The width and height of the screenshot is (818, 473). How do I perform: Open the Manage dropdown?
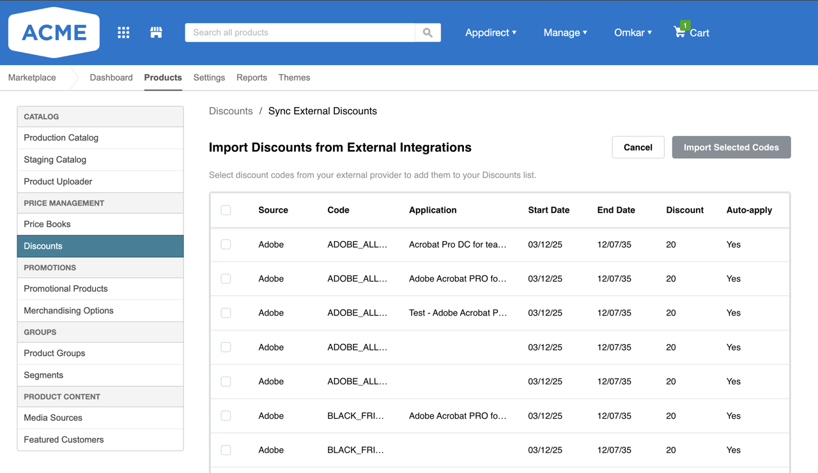[x=565, y=33]
